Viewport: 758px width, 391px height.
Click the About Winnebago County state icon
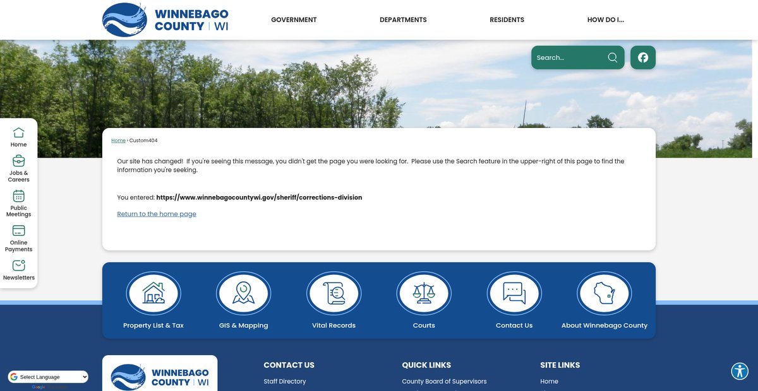click(605, 293)
